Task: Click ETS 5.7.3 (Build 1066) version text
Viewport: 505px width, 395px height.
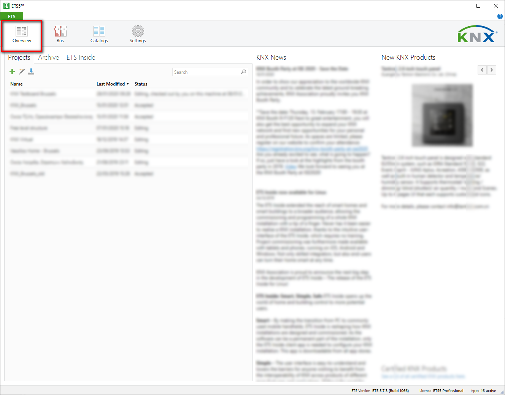Action: pyautogui.click(x=391, y=391)
